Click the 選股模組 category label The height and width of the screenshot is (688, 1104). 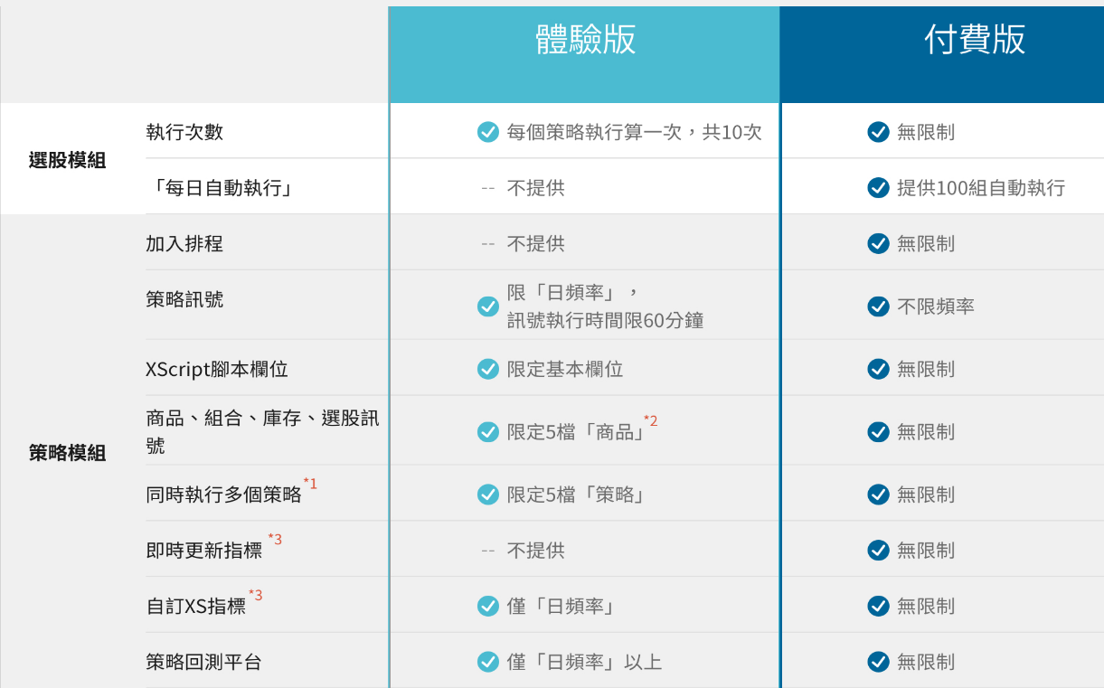click(x=67, y=161)
